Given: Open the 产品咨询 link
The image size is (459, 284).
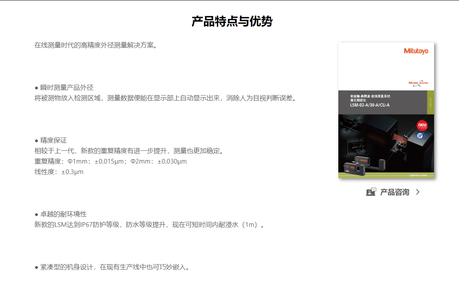Looking at the screenshot, I should 394,192.
